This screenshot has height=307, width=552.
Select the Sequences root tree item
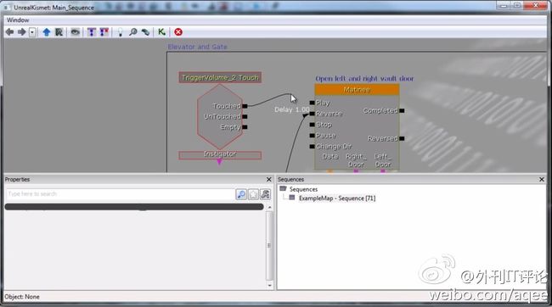tap(303, 189)
